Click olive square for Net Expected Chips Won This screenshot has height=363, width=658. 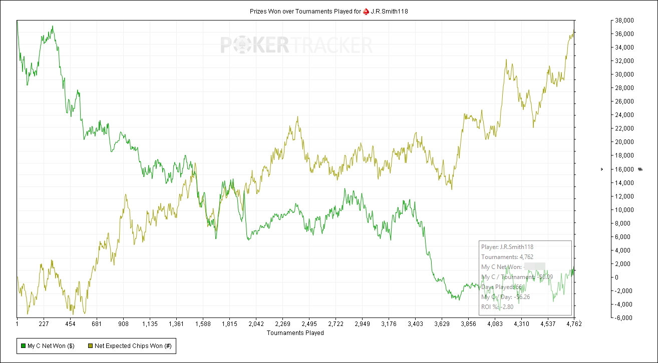(x=90, y=346)
